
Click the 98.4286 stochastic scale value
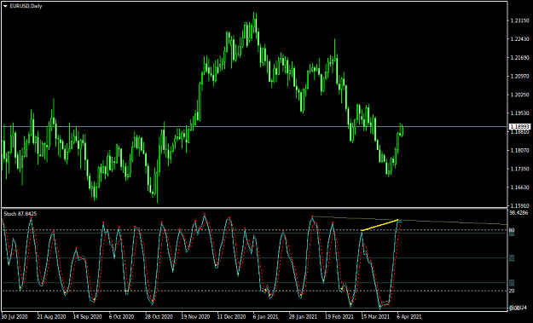tap(519, 213)
